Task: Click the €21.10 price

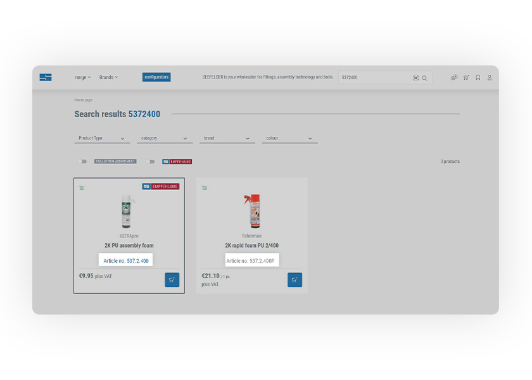Action: pyautogui.click(x=211, y=276)
